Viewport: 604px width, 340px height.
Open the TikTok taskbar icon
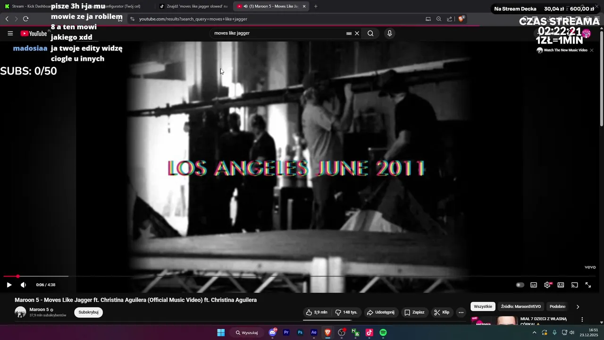(x=369, y=332)
